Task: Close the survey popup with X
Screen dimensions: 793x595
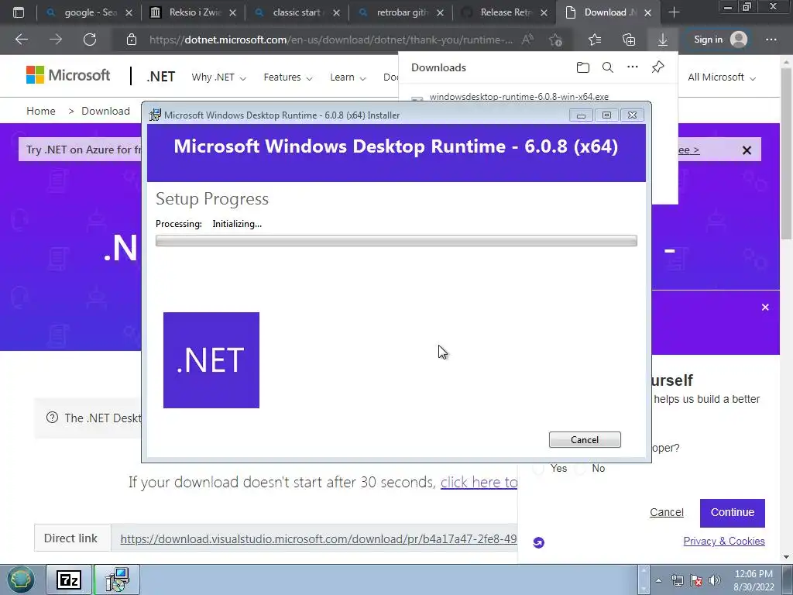Action: point(765,307)
